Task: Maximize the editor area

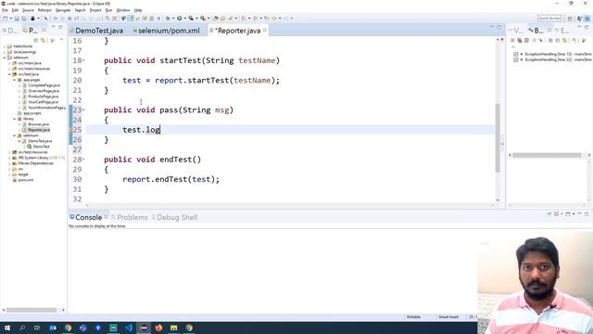Action: pos(499,27)
